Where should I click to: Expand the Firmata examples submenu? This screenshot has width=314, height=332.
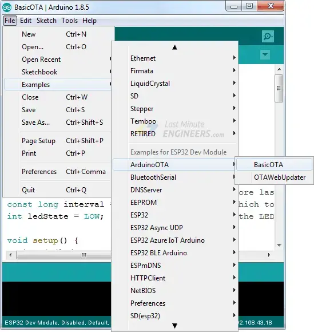click(175, 71)
